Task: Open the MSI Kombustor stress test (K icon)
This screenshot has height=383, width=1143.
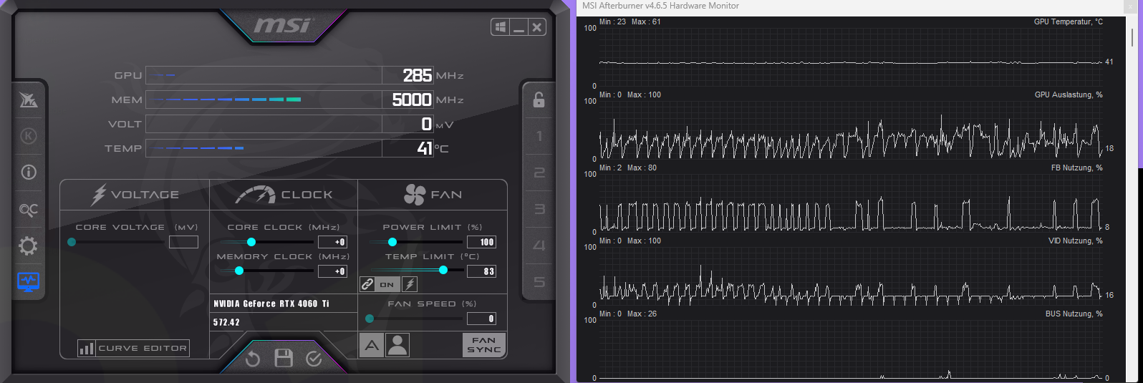Action: (29, 136)
